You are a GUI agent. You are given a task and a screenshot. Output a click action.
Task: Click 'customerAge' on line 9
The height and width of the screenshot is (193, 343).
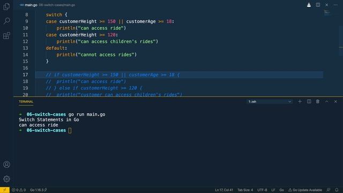point(141,21)
